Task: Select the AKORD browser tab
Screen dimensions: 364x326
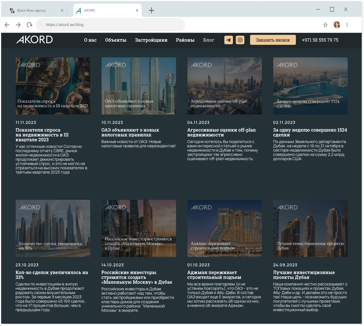Action: [108, 11]
